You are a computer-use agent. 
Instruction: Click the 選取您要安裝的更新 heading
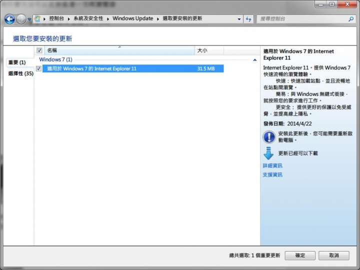point(42,38)
